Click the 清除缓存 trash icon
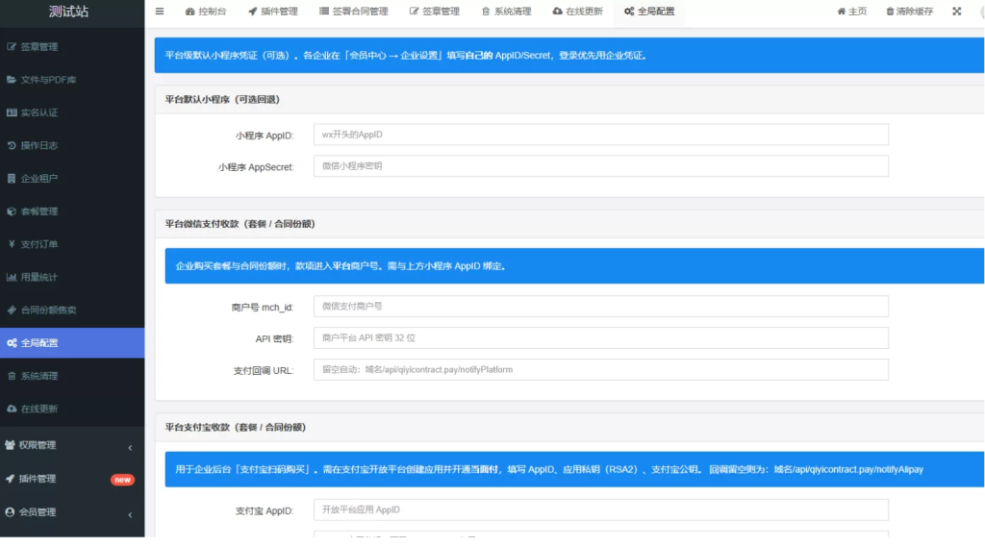Screen dimensions: 985x547 [890, 12]
